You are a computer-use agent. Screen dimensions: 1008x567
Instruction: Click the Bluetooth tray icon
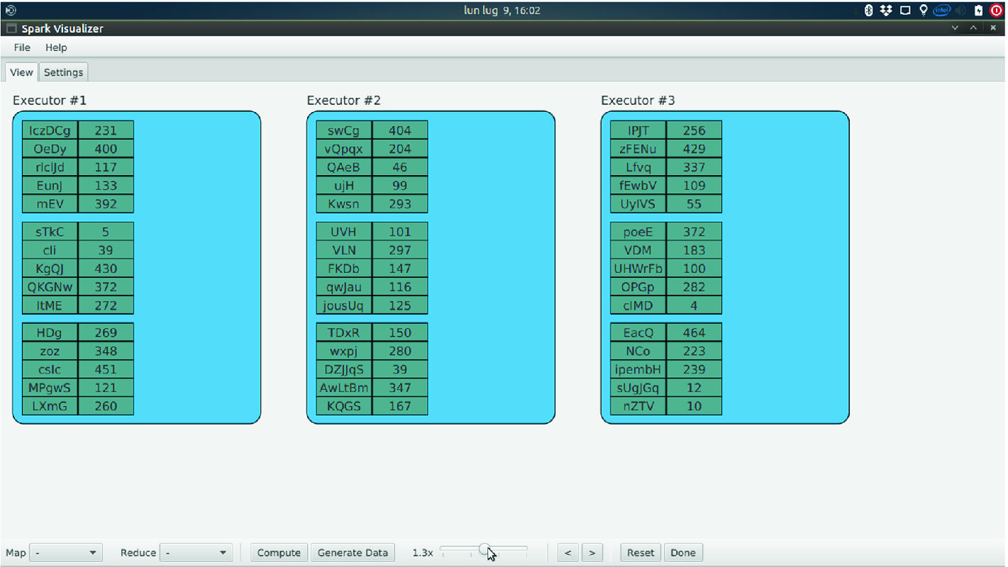coord(869,10)
